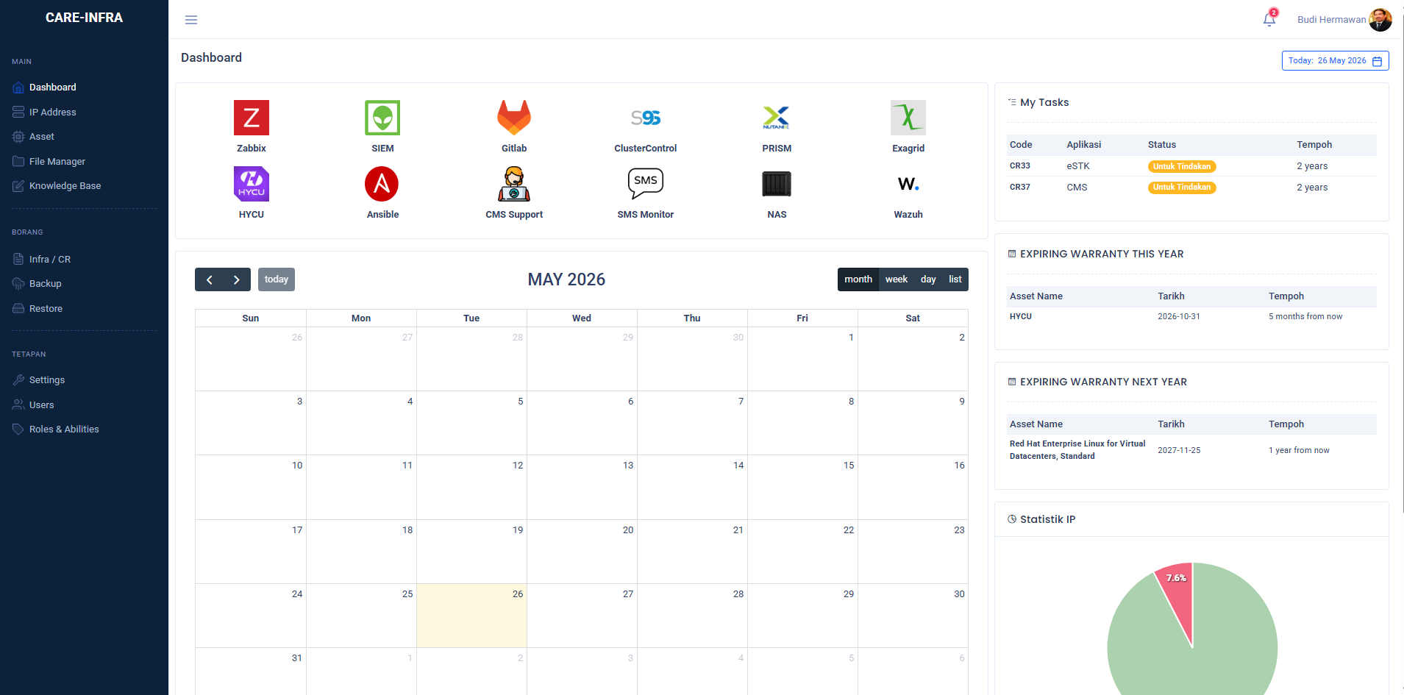Open the CMS Support agent icon
Viewport: 1404px width, 695px height.
click(514, 184)
